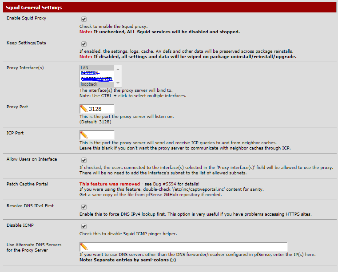This screenshot has width=338, height=272.
Task: Toggle the Resolve DNS IPv4 First checkbox
Action: (84, 207)
